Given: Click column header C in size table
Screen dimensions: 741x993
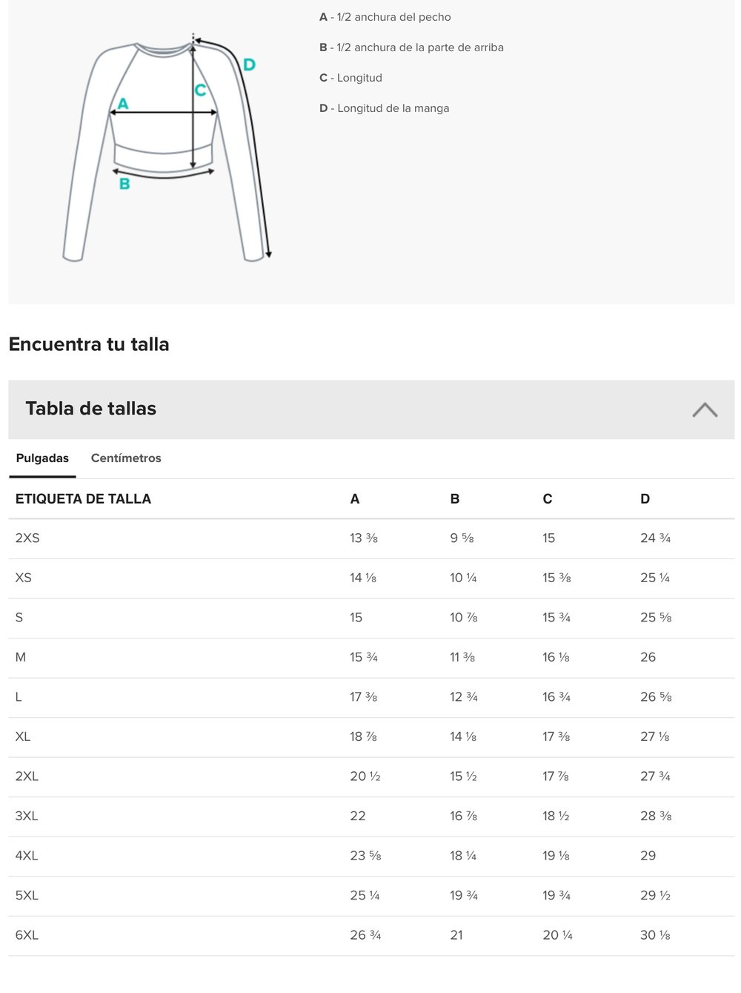Looking at the screenshot, I should [x=548, y=499].
